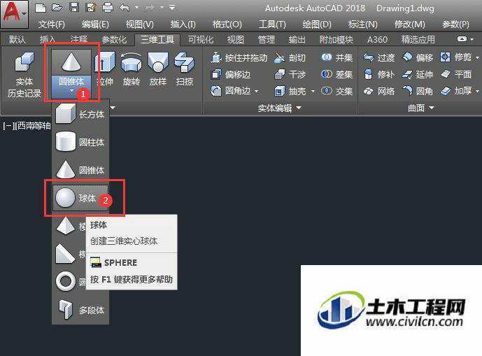Click the 加厚 thicken tool

pos(456,91)
